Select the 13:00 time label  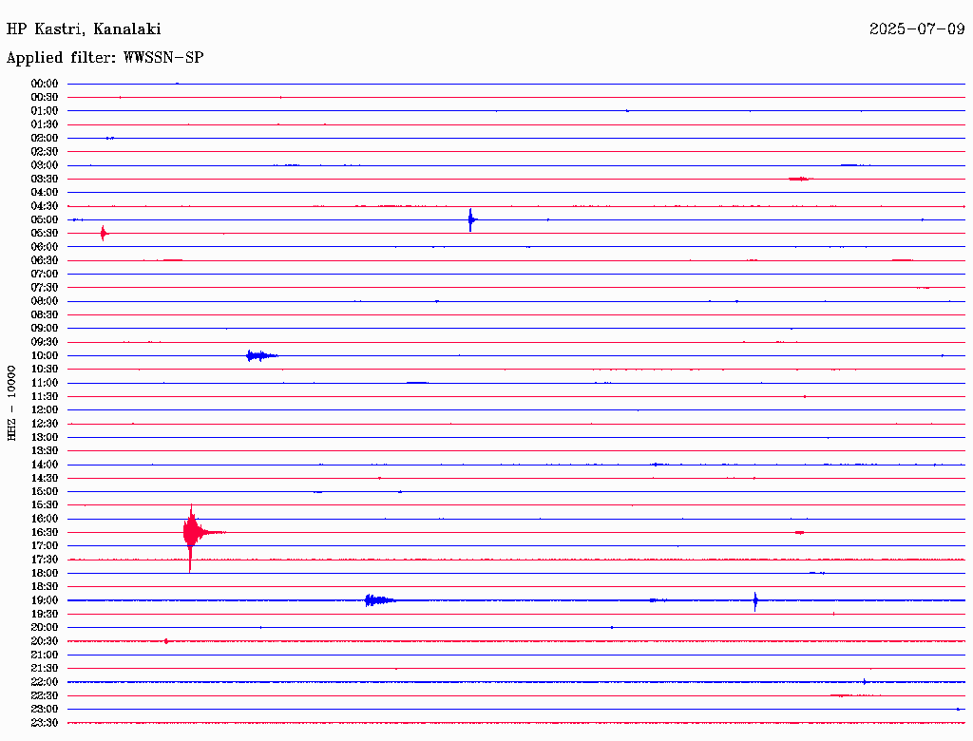[x=45, y=438]
